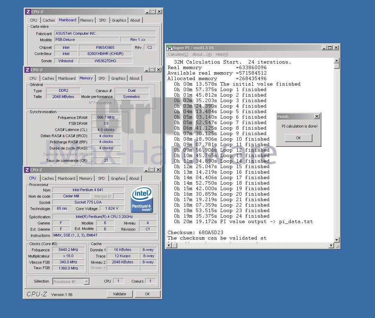This screenshot has height=318, width=375.
Task: Minimize the Super PI window
Action: [324, 48]
